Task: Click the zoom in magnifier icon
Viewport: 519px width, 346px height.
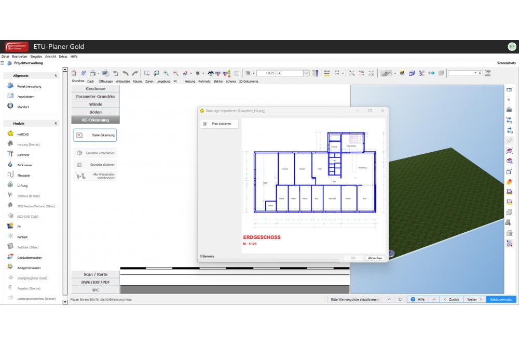Action: tap(166, 73)
